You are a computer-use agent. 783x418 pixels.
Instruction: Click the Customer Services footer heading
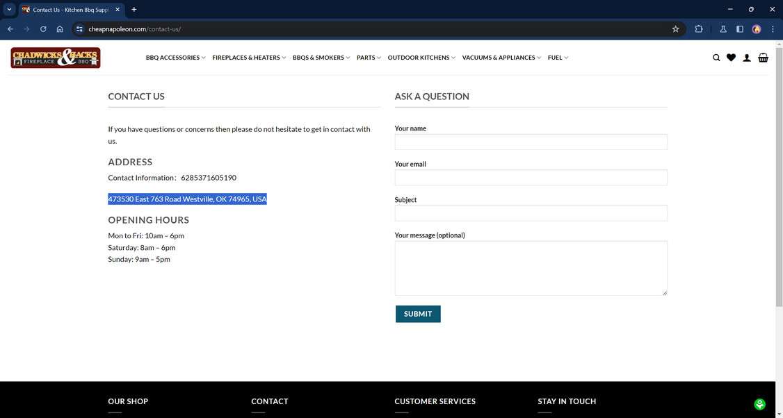[435, 401]
